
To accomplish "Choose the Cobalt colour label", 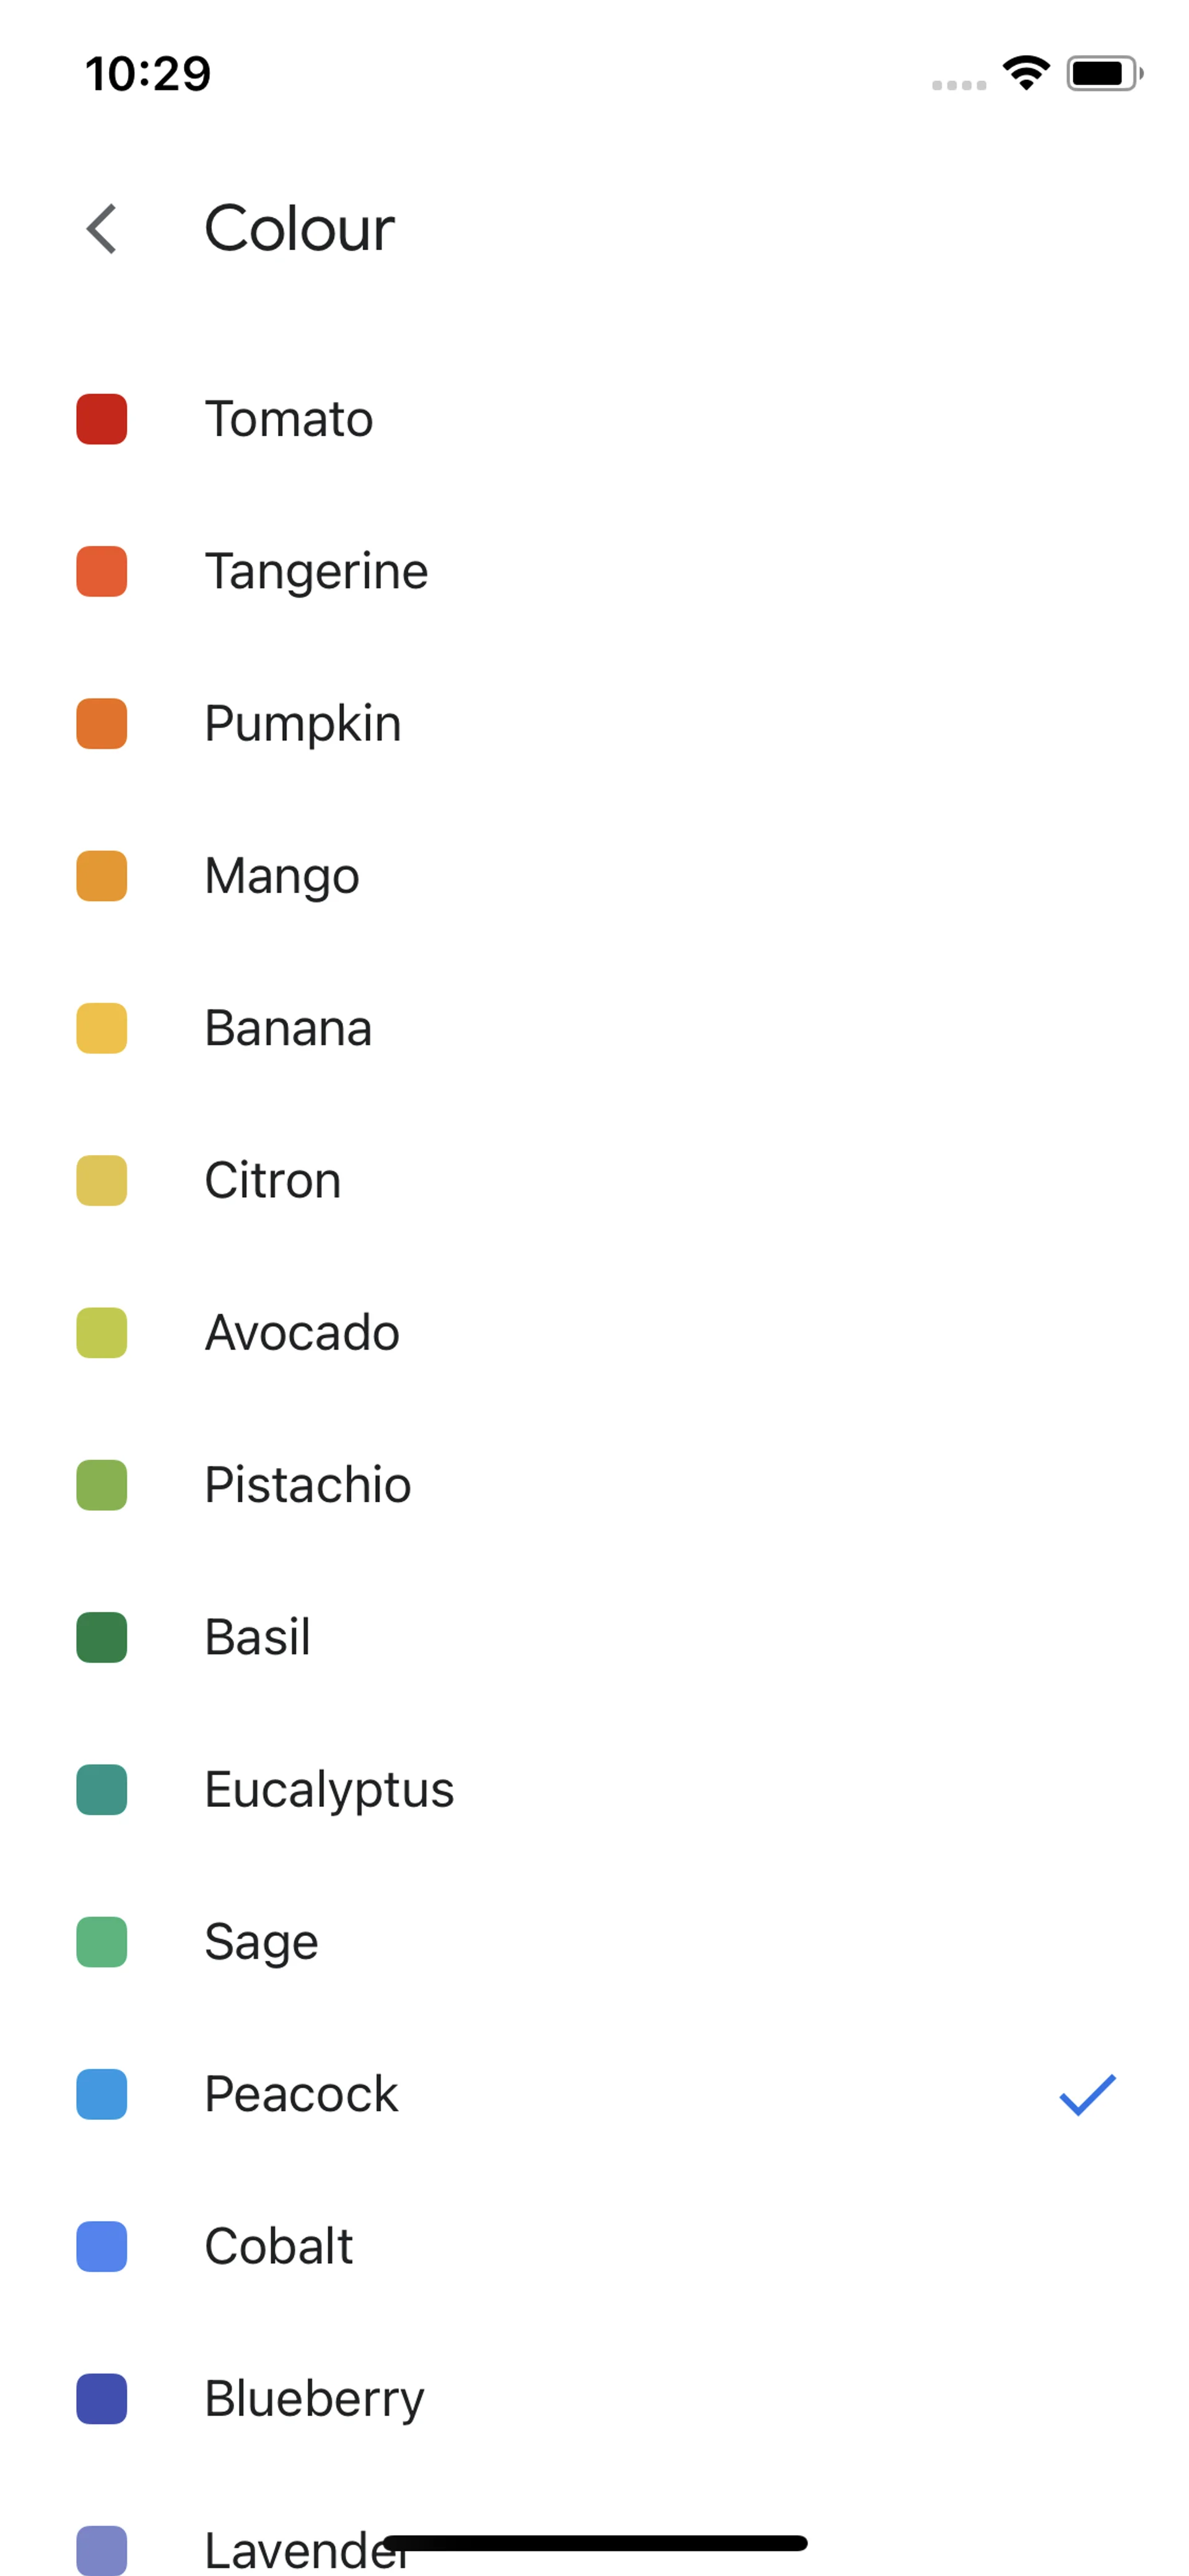I will pos(279,2246).
